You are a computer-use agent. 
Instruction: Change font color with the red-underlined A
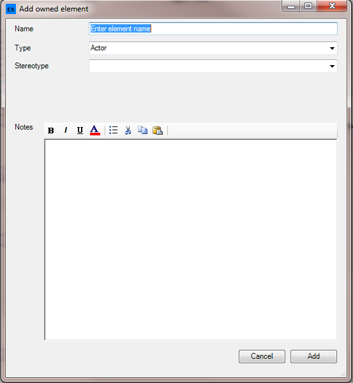[x=94, y=130]
